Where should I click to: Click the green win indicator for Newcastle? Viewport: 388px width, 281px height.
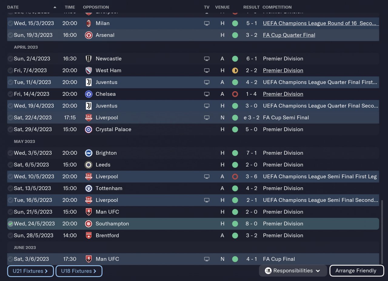tap(235, 59)
